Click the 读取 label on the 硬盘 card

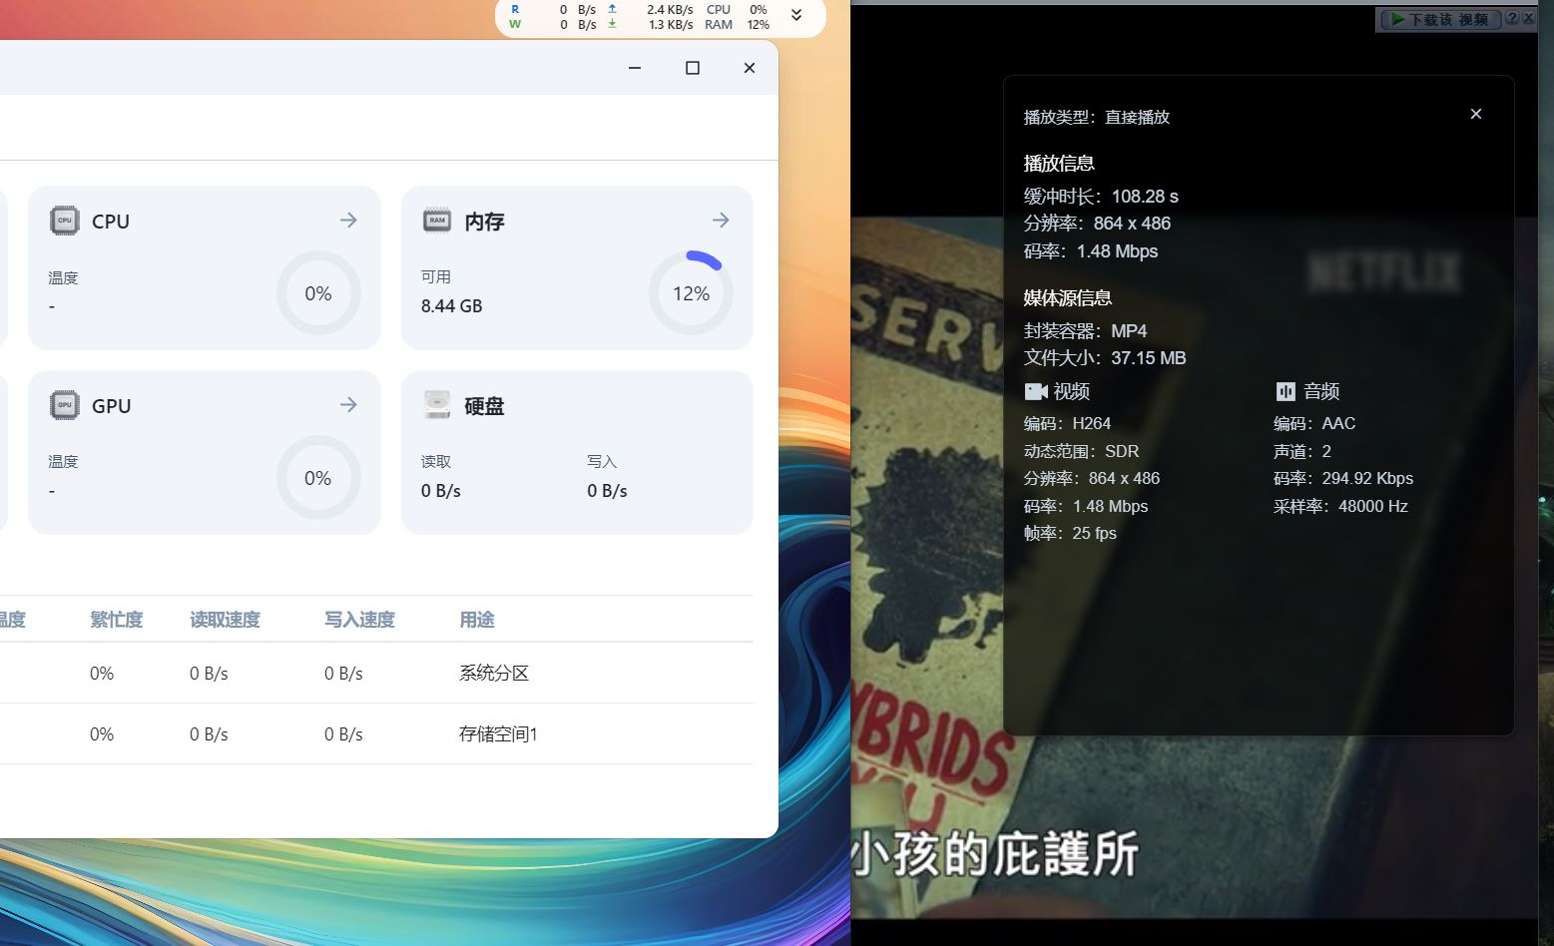(x=436, y=462)
